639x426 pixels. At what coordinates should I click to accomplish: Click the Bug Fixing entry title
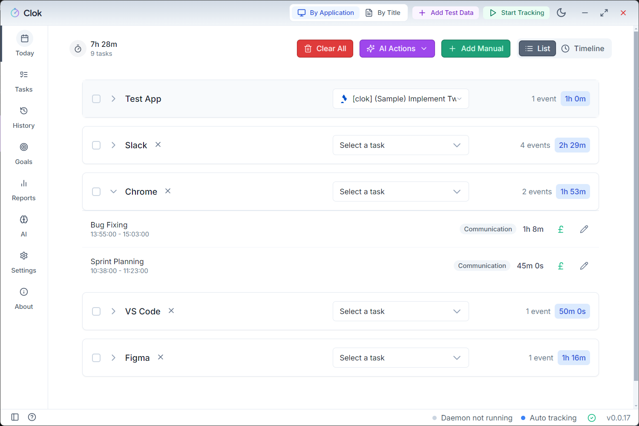point(109,225)
